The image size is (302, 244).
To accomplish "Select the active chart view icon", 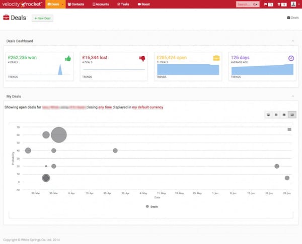I will [292, 114].
